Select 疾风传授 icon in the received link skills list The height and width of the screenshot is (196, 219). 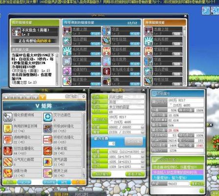pos(67,51)
